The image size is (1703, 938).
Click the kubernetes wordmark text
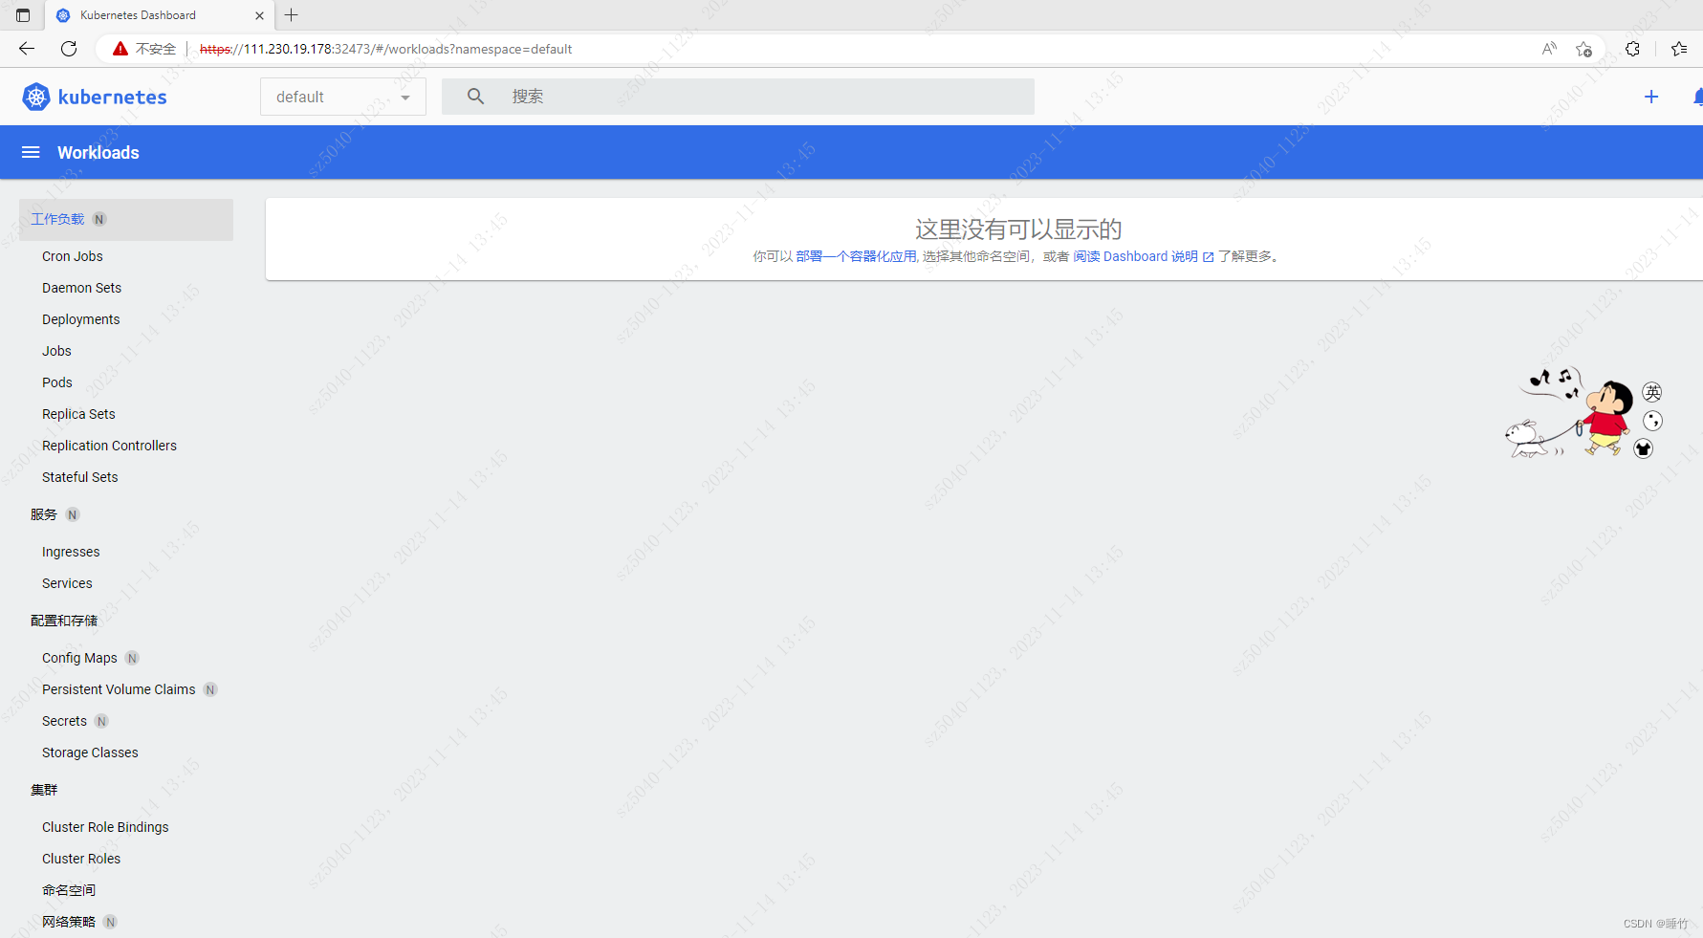pos(112,97)
